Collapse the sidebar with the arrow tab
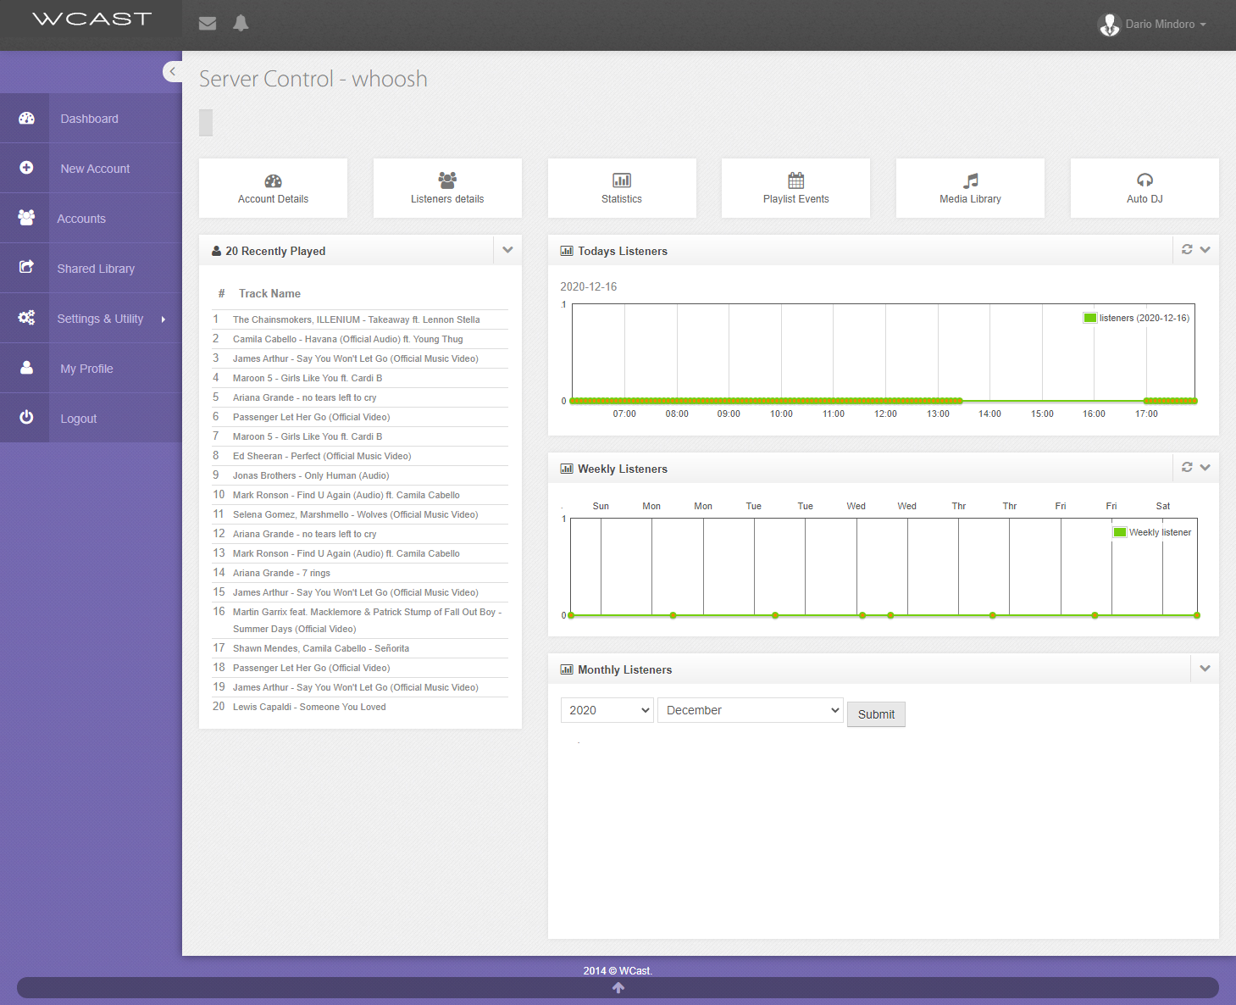 (172, 71)
